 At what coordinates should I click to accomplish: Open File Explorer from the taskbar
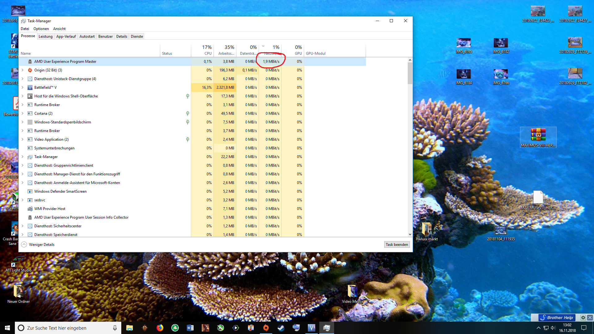(130, 328)
